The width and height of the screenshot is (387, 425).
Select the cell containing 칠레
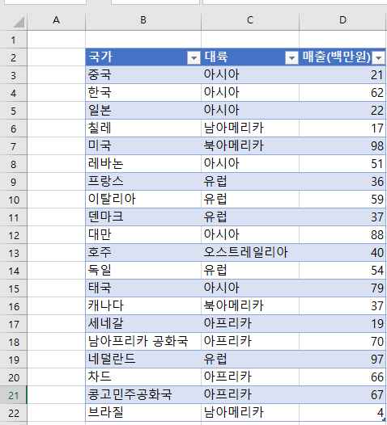coord(143,128)
